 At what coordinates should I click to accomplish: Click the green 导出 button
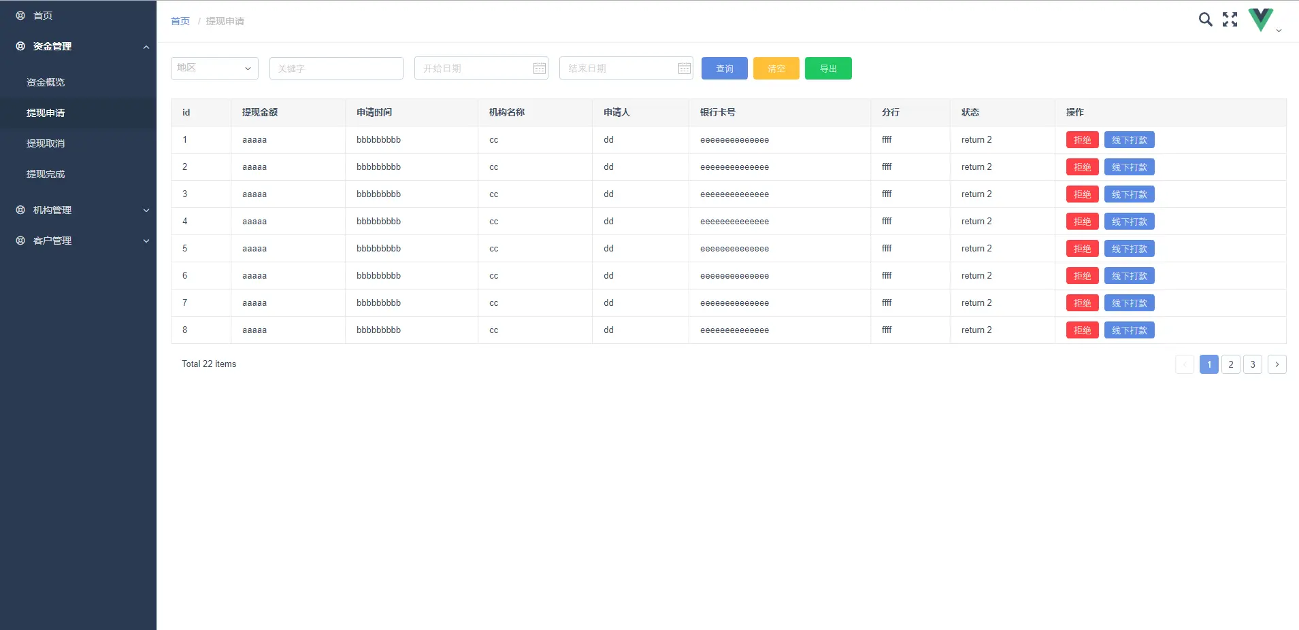pos(828,69)
